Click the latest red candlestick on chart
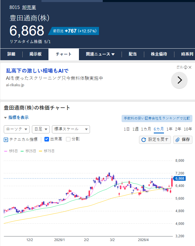Screen dimensions: 195x246 [172, 182]
